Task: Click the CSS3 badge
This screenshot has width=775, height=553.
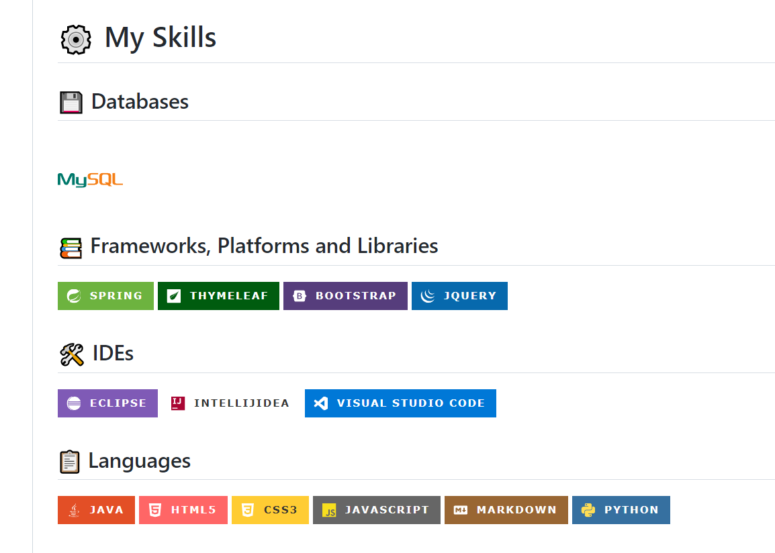Action: 270,510
